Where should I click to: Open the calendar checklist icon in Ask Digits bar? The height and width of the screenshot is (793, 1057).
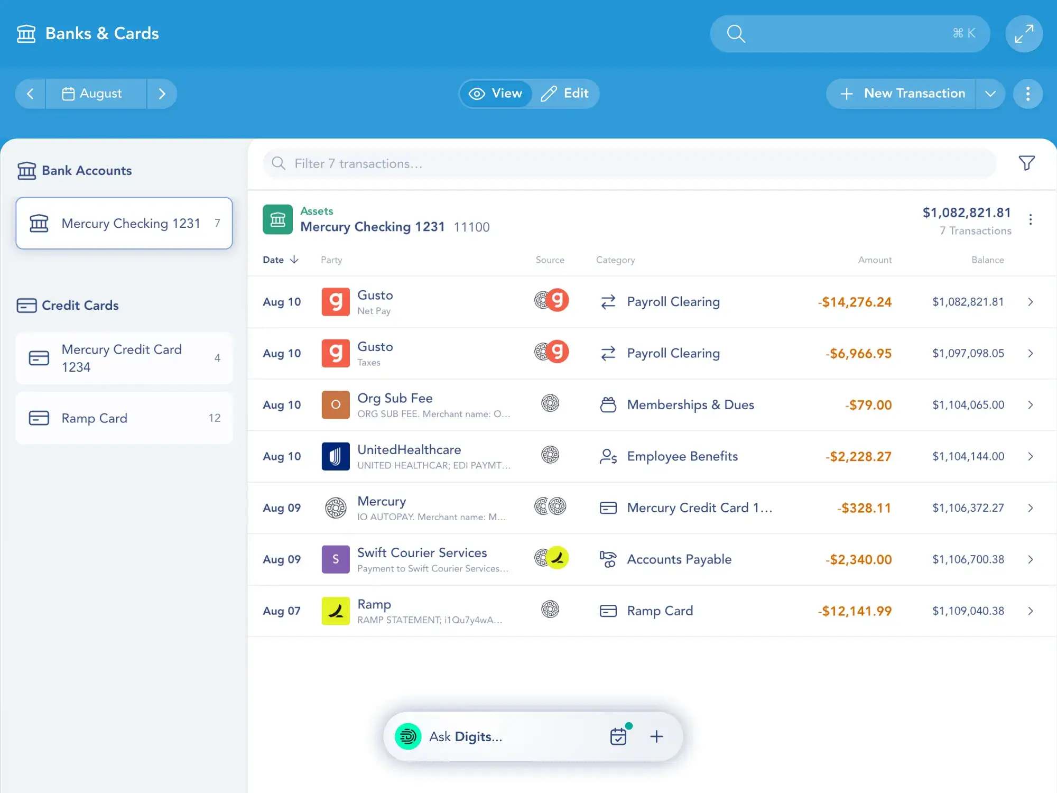(618, 736)
